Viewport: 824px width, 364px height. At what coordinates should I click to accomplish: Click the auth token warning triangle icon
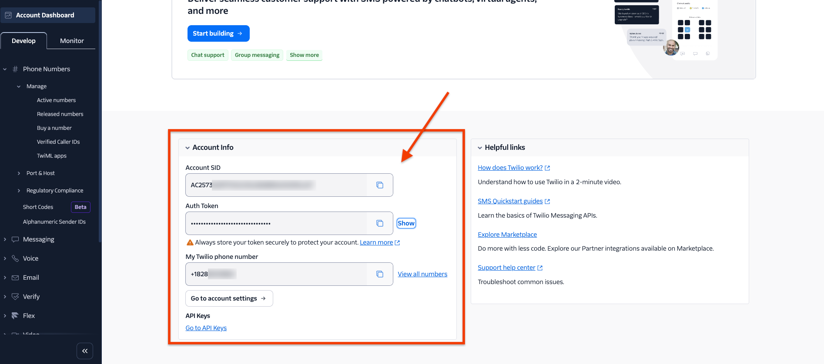pyautogui.click(x=190, y=242)
